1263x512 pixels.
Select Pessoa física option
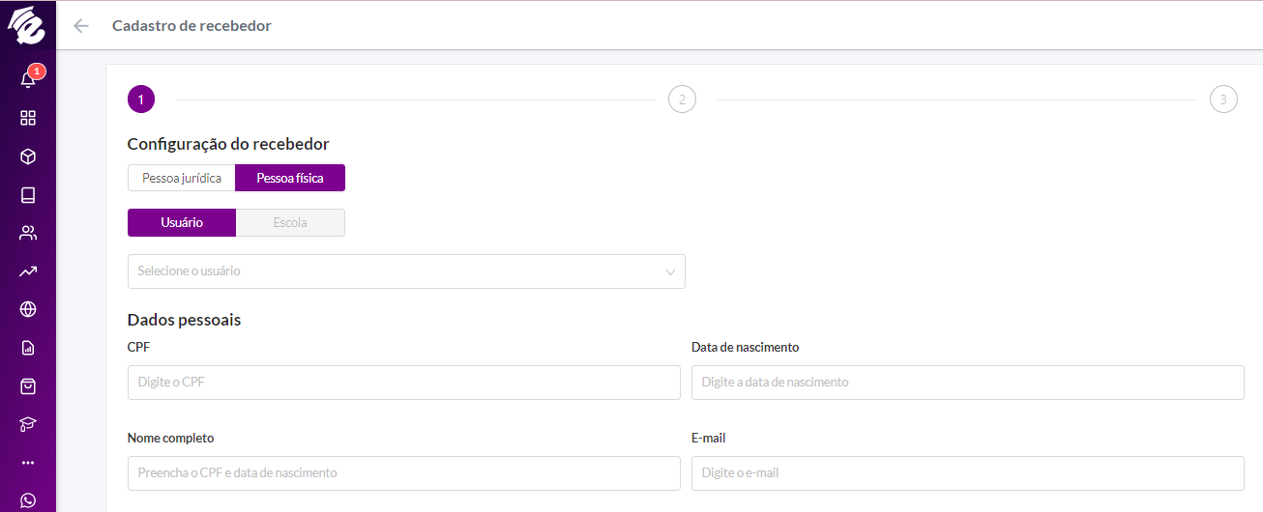[x=290, y=178]
